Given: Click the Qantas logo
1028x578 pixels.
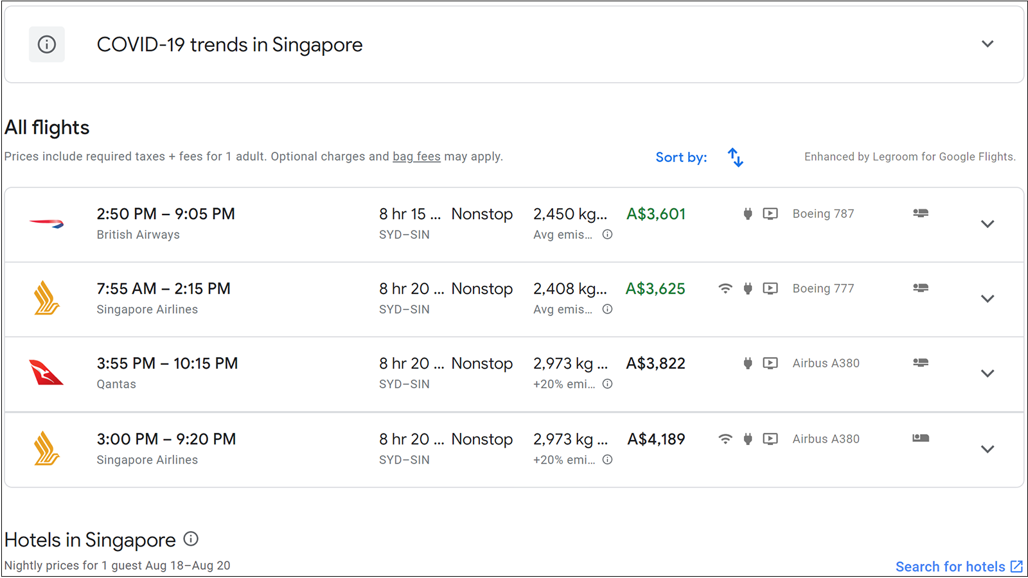Looking at the screenshot, I should (47, 372).
